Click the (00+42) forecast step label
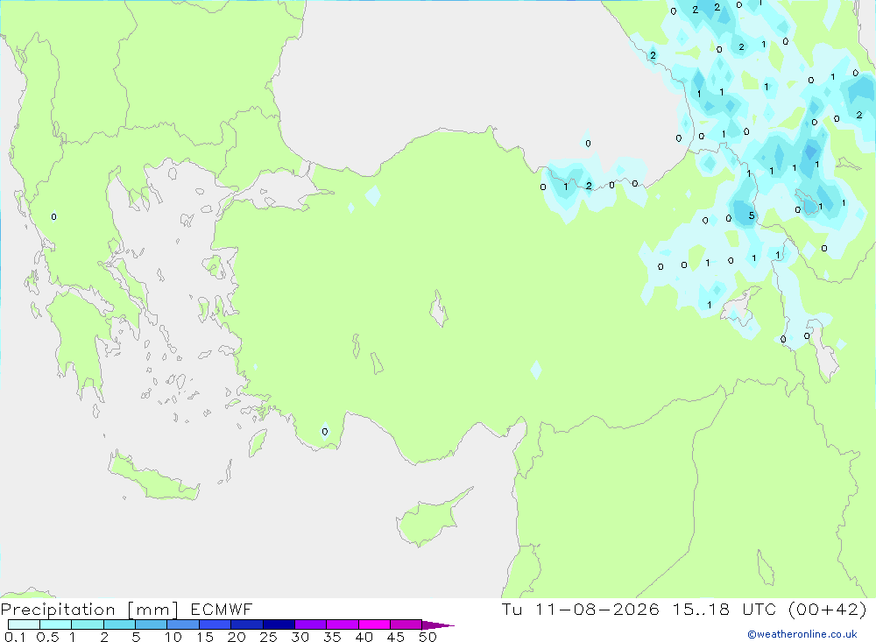The height and width of the screenshot is (642, 876). point(828,609)
